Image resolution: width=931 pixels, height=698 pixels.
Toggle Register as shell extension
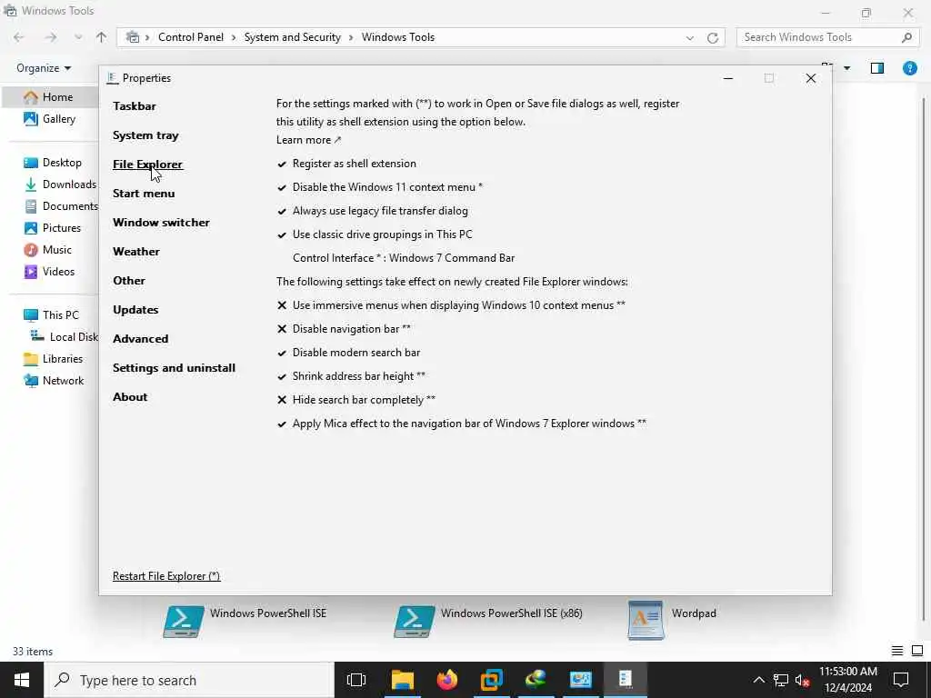tap(346, 164)
